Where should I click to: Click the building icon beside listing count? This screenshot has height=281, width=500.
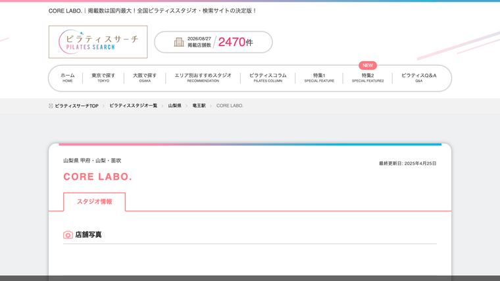(x=179, y=42)
